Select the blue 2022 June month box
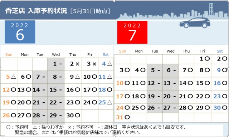 coord(20,32)
